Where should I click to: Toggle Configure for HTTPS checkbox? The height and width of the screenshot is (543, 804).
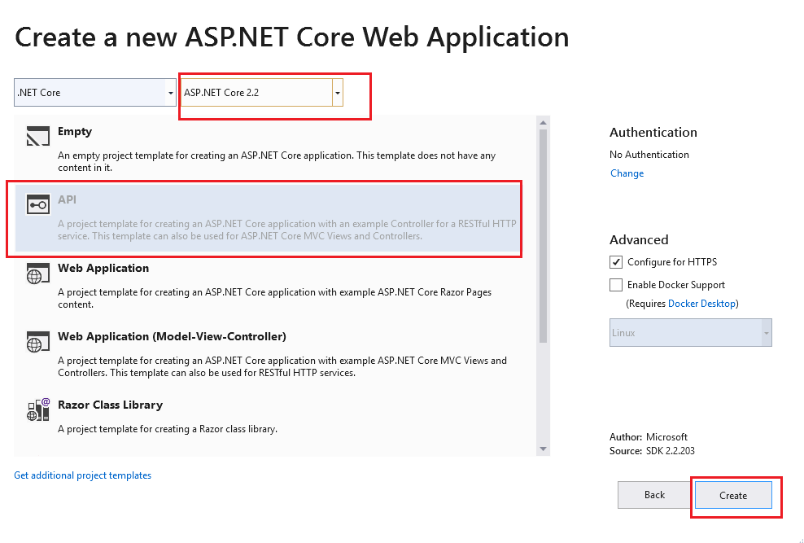[x=616, y=262]
